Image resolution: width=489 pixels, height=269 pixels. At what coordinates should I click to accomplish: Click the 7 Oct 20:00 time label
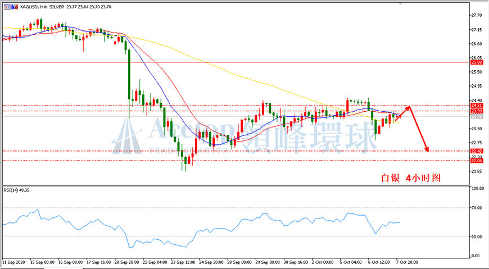point(407,262)
